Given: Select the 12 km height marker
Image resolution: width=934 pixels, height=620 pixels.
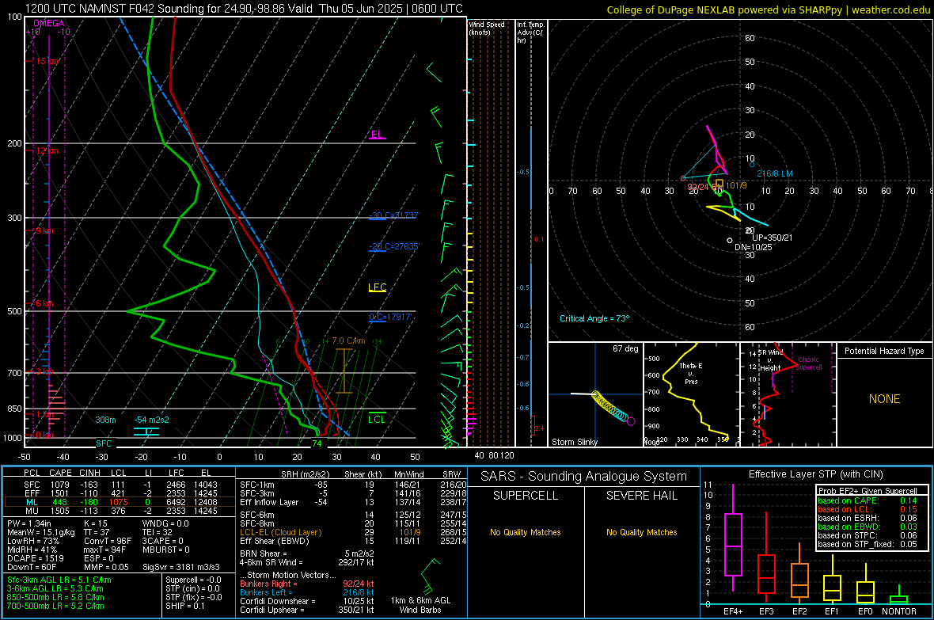Looking at the screenshot, I should tap(47, 150).
